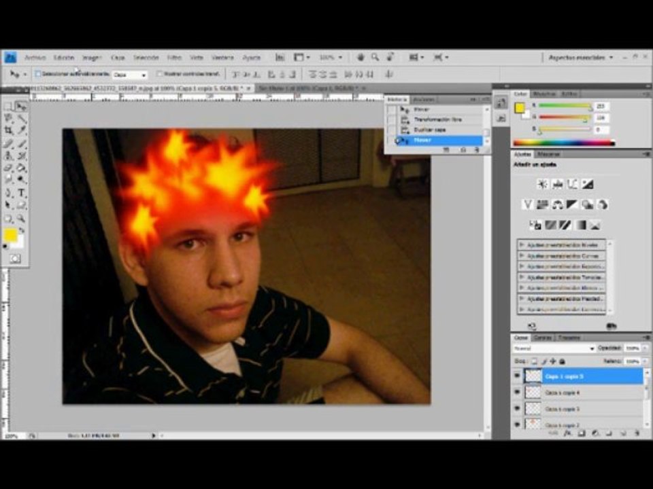Toggle lock position in Layers panel
This screenshot has height=489, width=653.
click(x=553, y=361)
